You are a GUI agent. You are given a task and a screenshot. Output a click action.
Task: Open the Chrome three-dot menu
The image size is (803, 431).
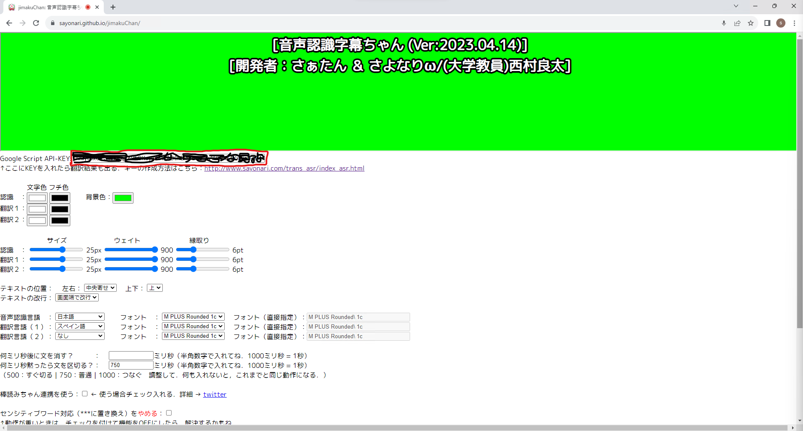point(795,23)
